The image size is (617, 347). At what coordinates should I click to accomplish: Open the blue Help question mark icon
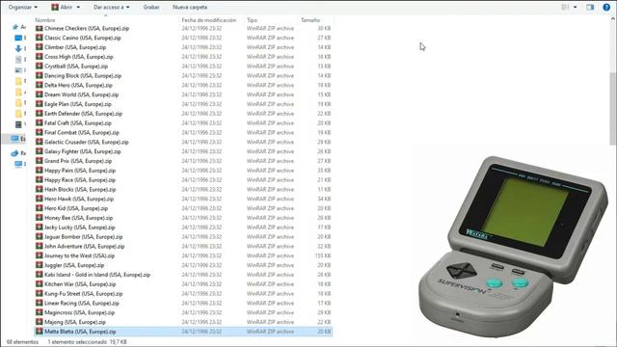pos(606,7)
